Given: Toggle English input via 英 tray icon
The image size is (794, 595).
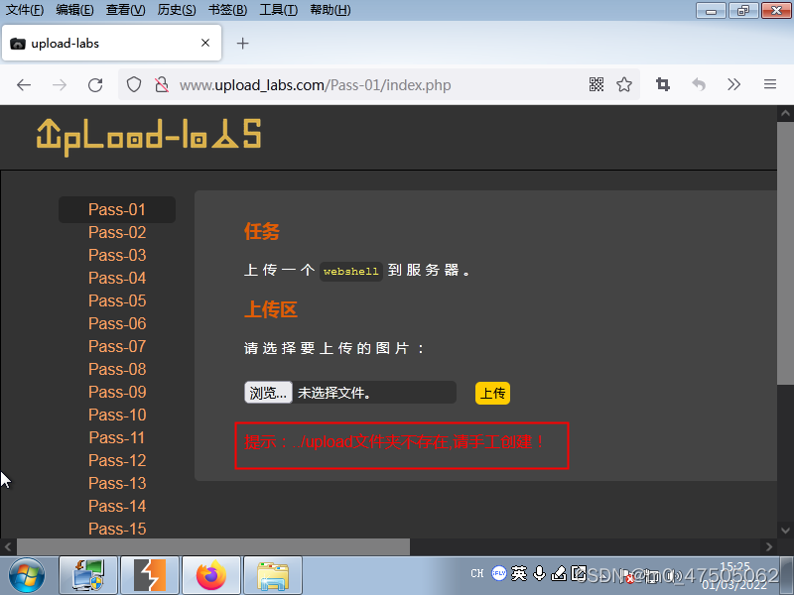Looking at the screenshot, I should coord(518,573).
